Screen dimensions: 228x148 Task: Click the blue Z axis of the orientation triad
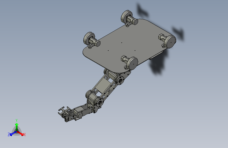pyautogui.click(x=13, y=134)
